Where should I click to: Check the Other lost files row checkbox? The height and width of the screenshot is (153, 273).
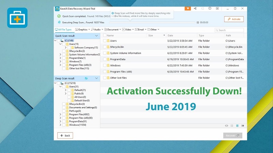[x=105, y=78]
